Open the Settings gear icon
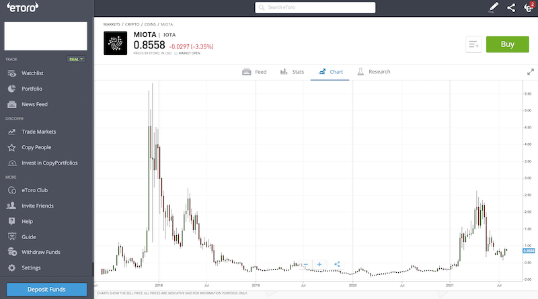Screen dimensions: 538x299 pos(11,268)
